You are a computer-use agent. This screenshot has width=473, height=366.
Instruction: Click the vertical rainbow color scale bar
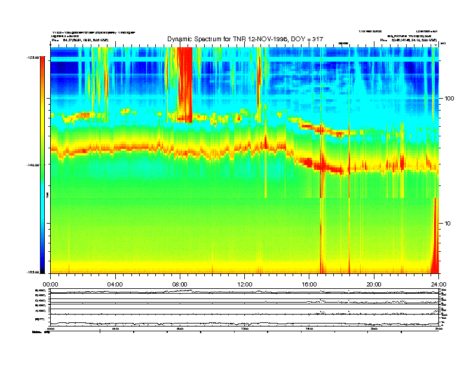pos(42,165)
